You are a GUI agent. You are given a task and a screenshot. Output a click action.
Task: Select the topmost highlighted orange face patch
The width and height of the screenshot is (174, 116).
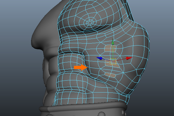[110, 48]
